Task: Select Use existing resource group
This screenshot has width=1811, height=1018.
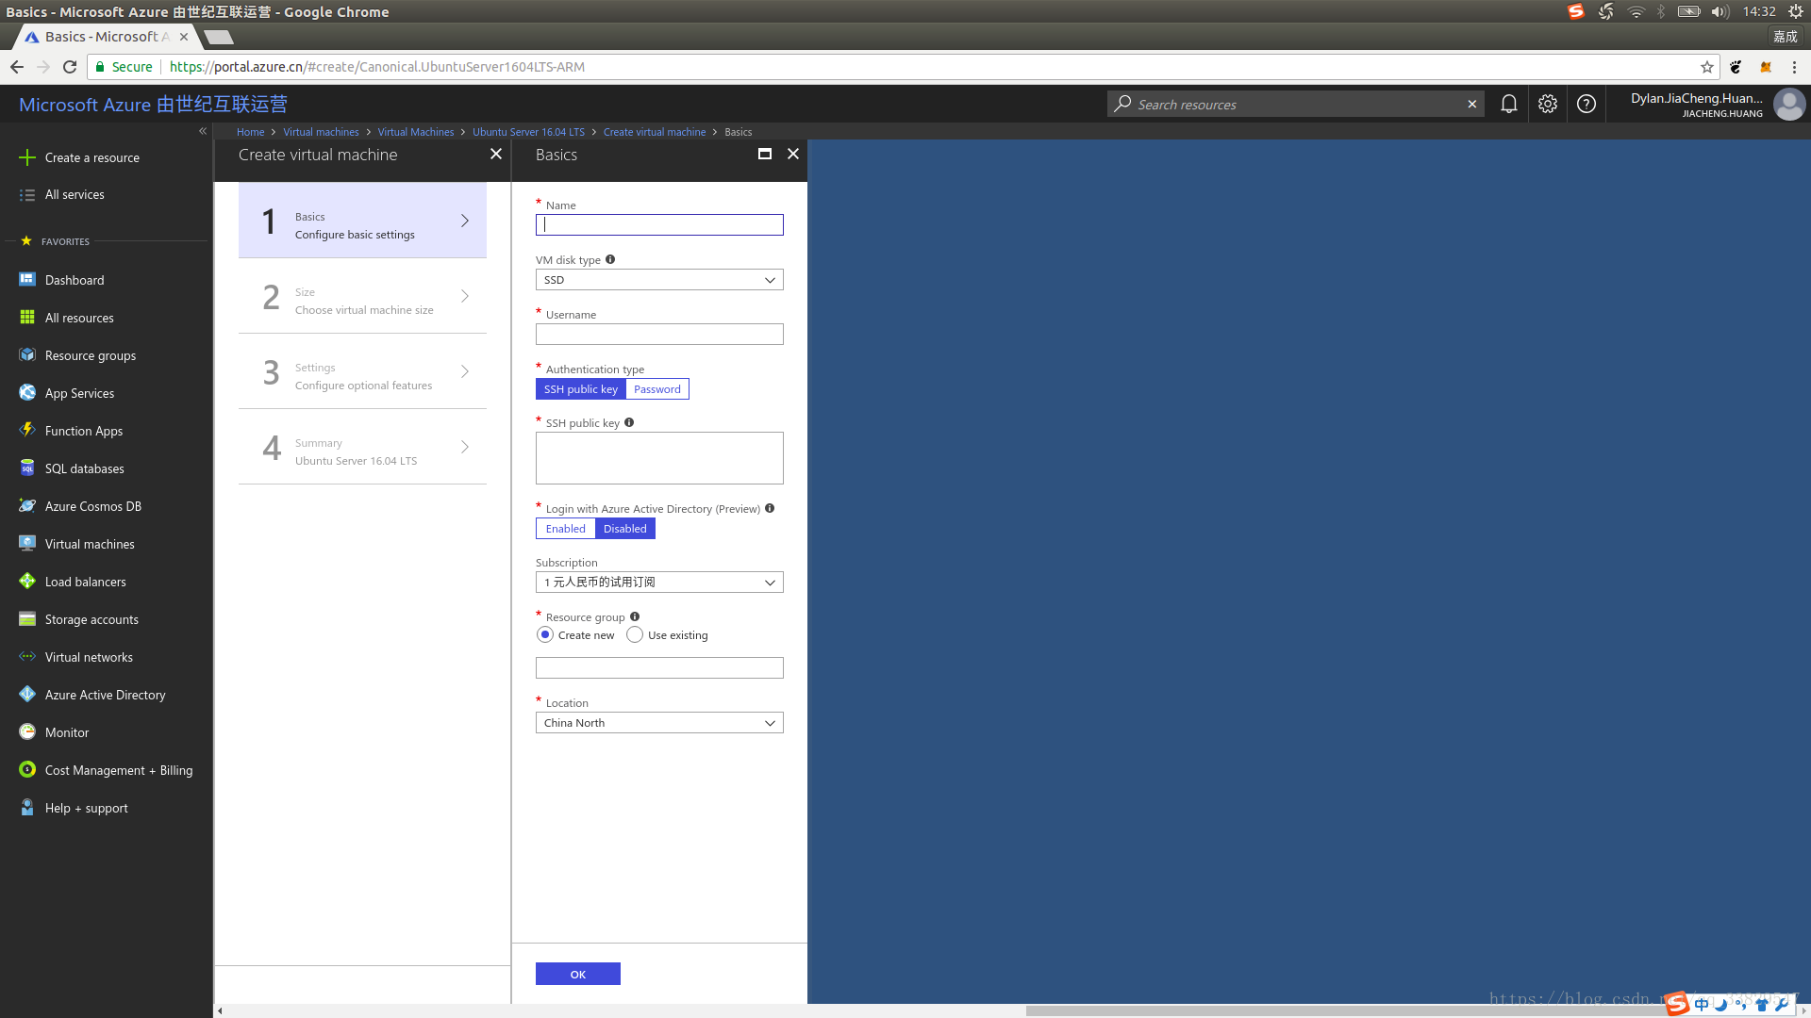Action: (635, 635)
